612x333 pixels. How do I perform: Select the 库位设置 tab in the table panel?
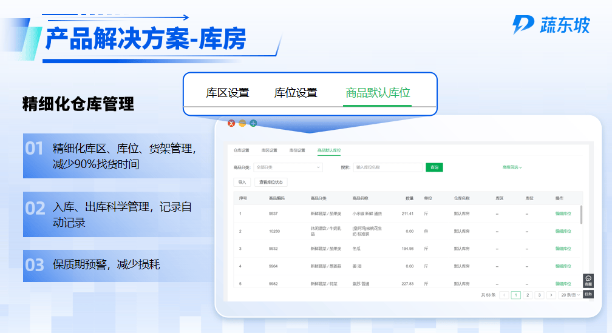pos(297,150)
